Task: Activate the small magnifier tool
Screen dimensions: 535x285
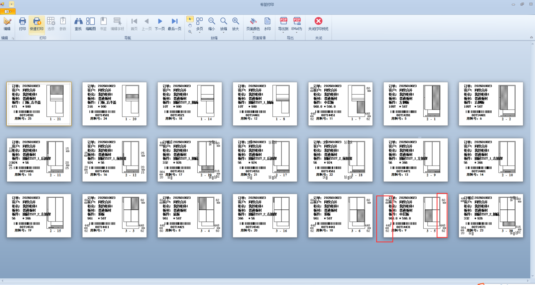Action: click(190, 32)
